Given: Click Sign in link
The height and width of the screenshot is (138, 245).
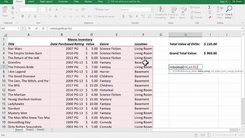Looking at the screenshot, I should (224, 2).
